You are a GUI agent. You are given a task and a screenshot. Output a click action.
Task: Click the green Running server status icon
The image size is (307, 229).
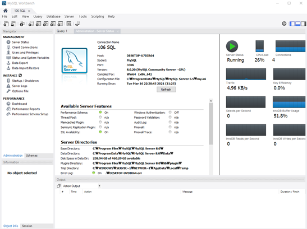coord(232,46)
